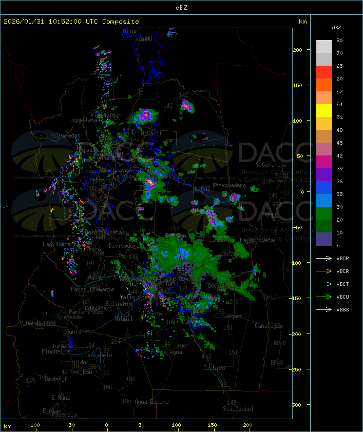Click the green VBCU arrow icon
The image size is (363, 432).
click(x=324, y=297)
